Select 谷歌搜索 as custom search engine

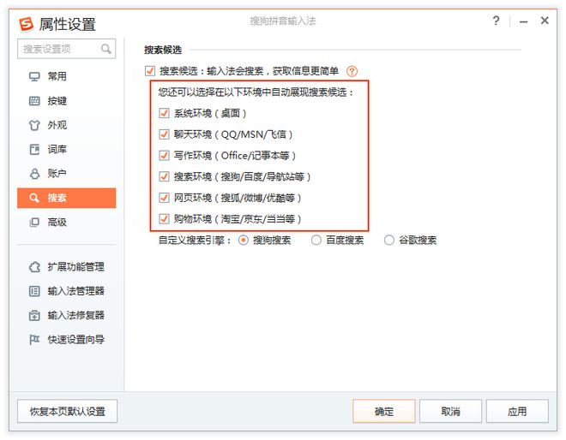point(389,241)
